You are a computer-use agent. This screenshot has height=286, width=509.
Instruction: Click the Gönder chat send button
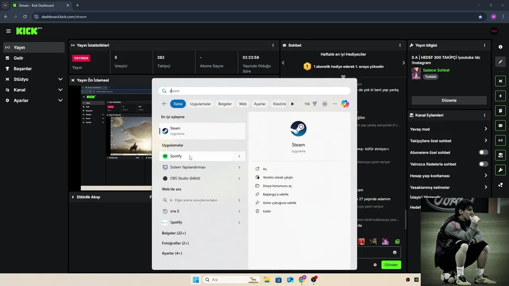tap(391, 265)
